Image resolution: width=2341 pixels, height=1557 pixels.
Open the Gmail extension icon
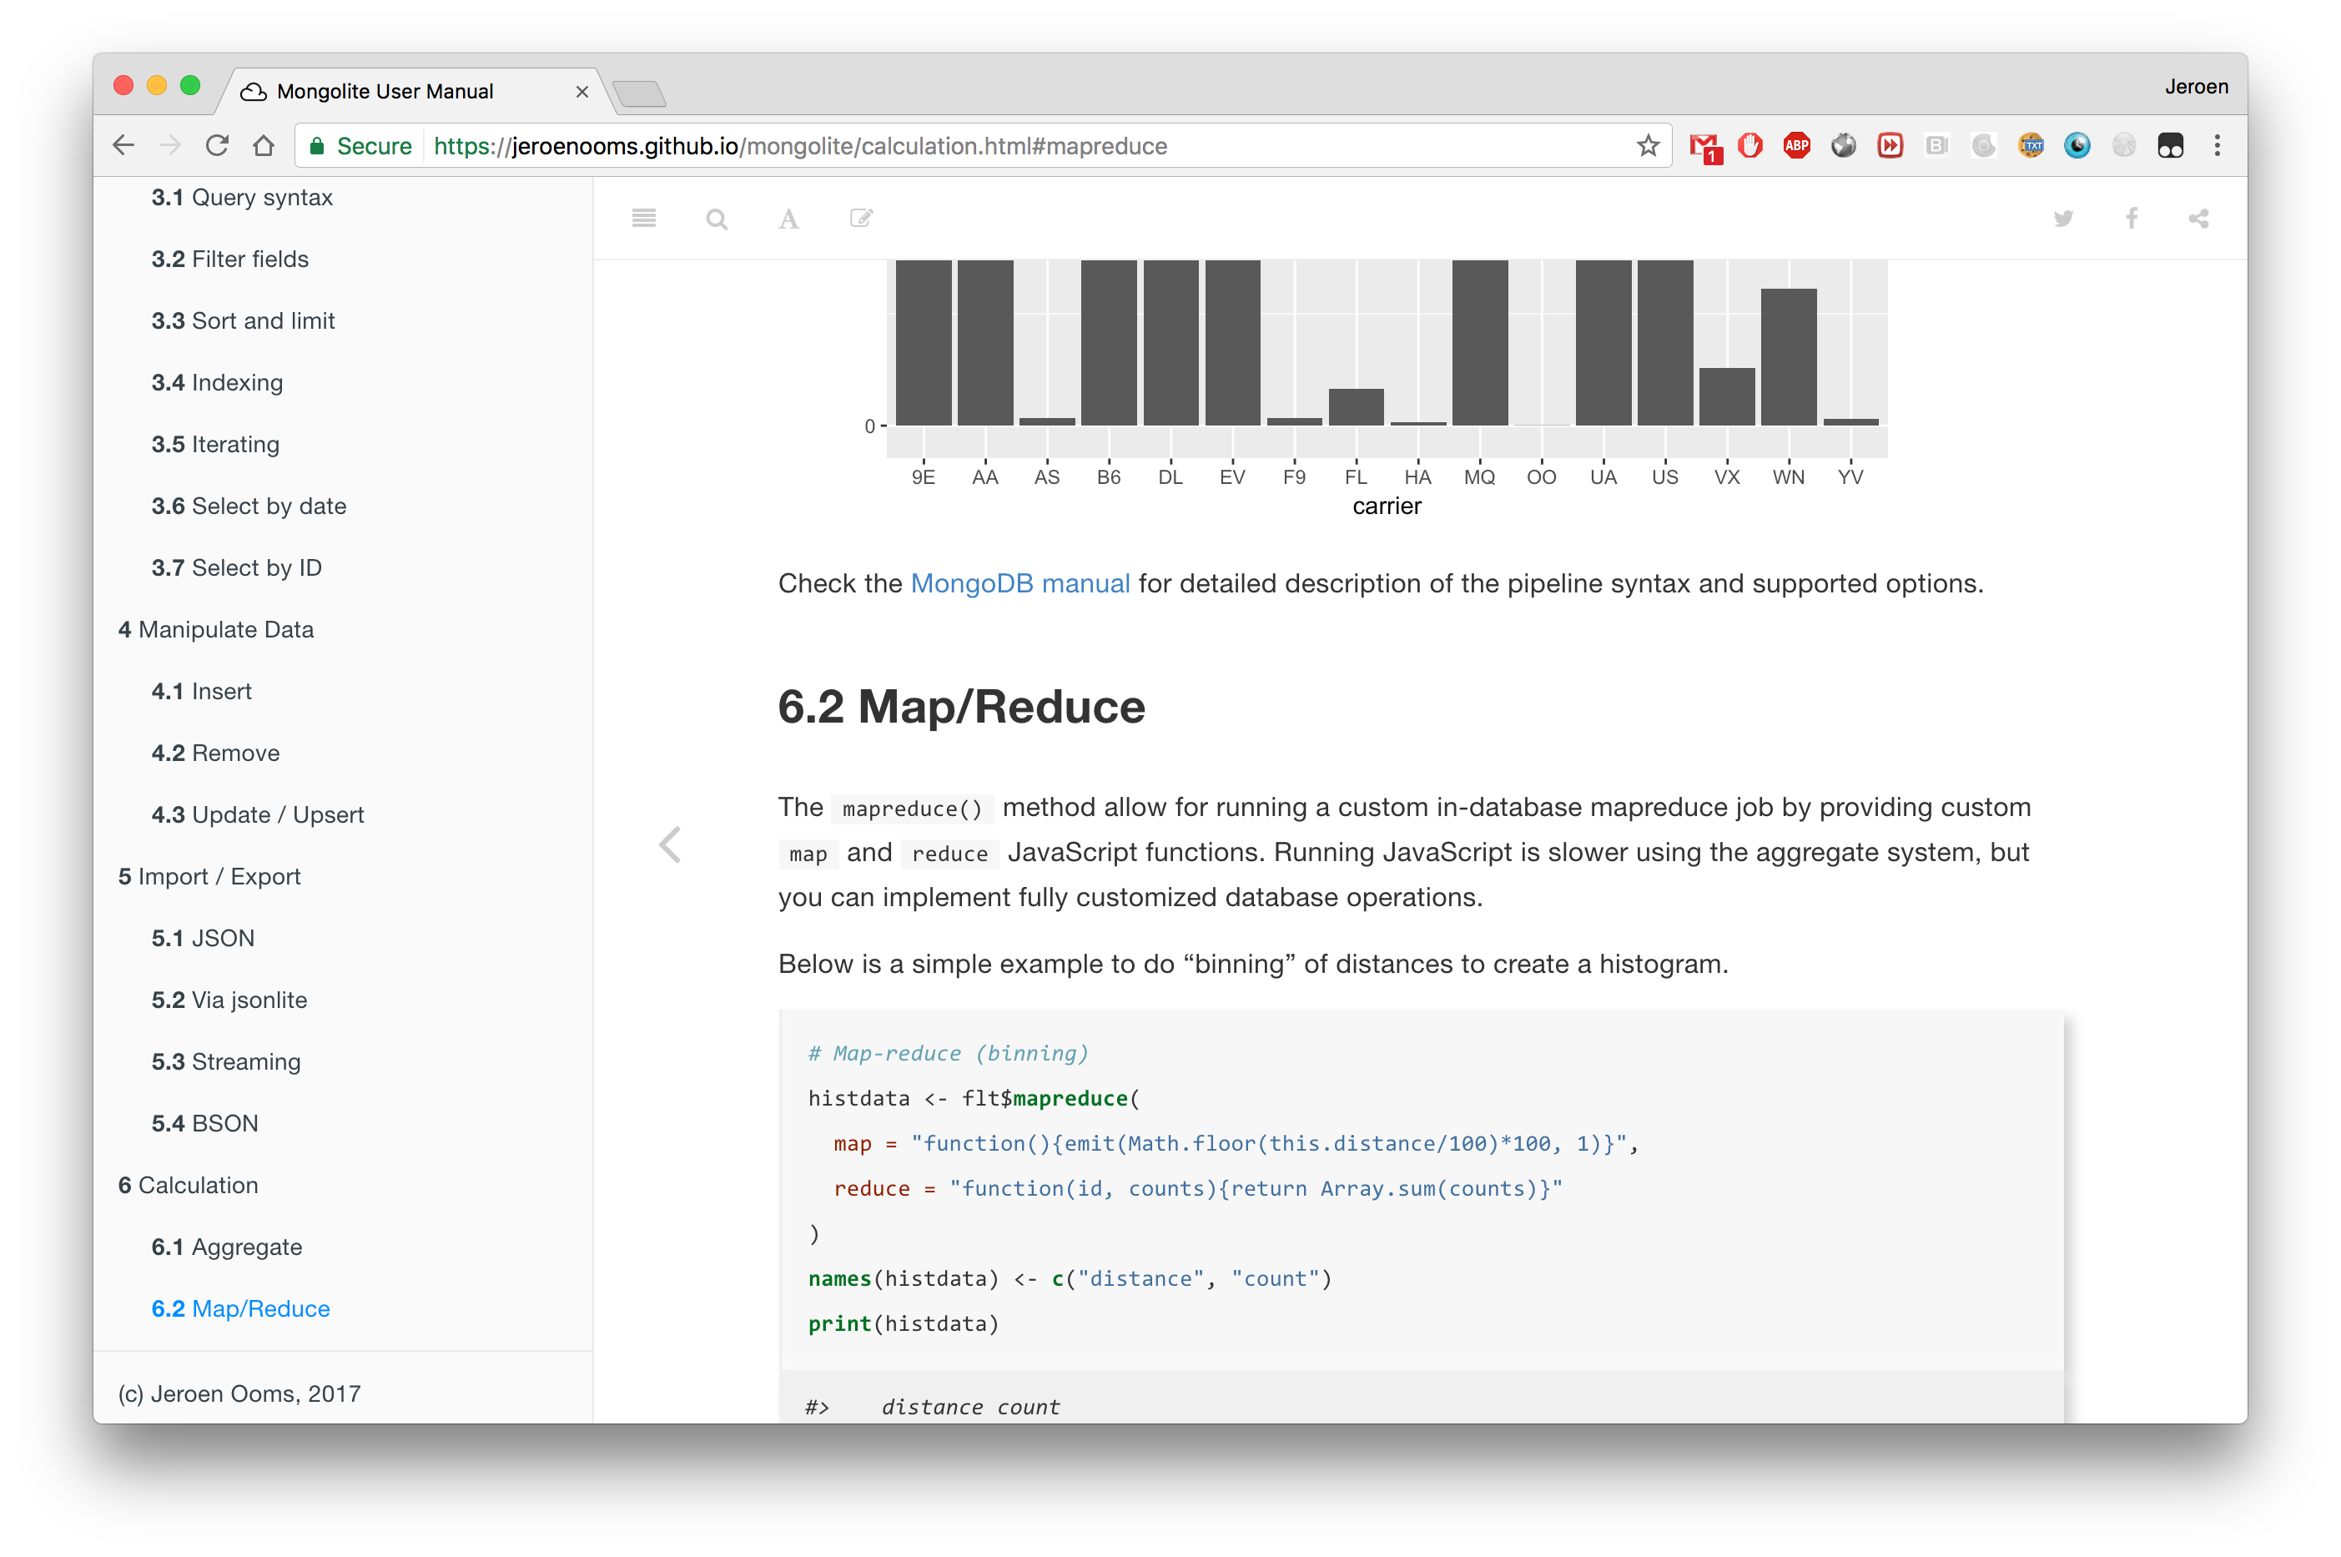1704,147
